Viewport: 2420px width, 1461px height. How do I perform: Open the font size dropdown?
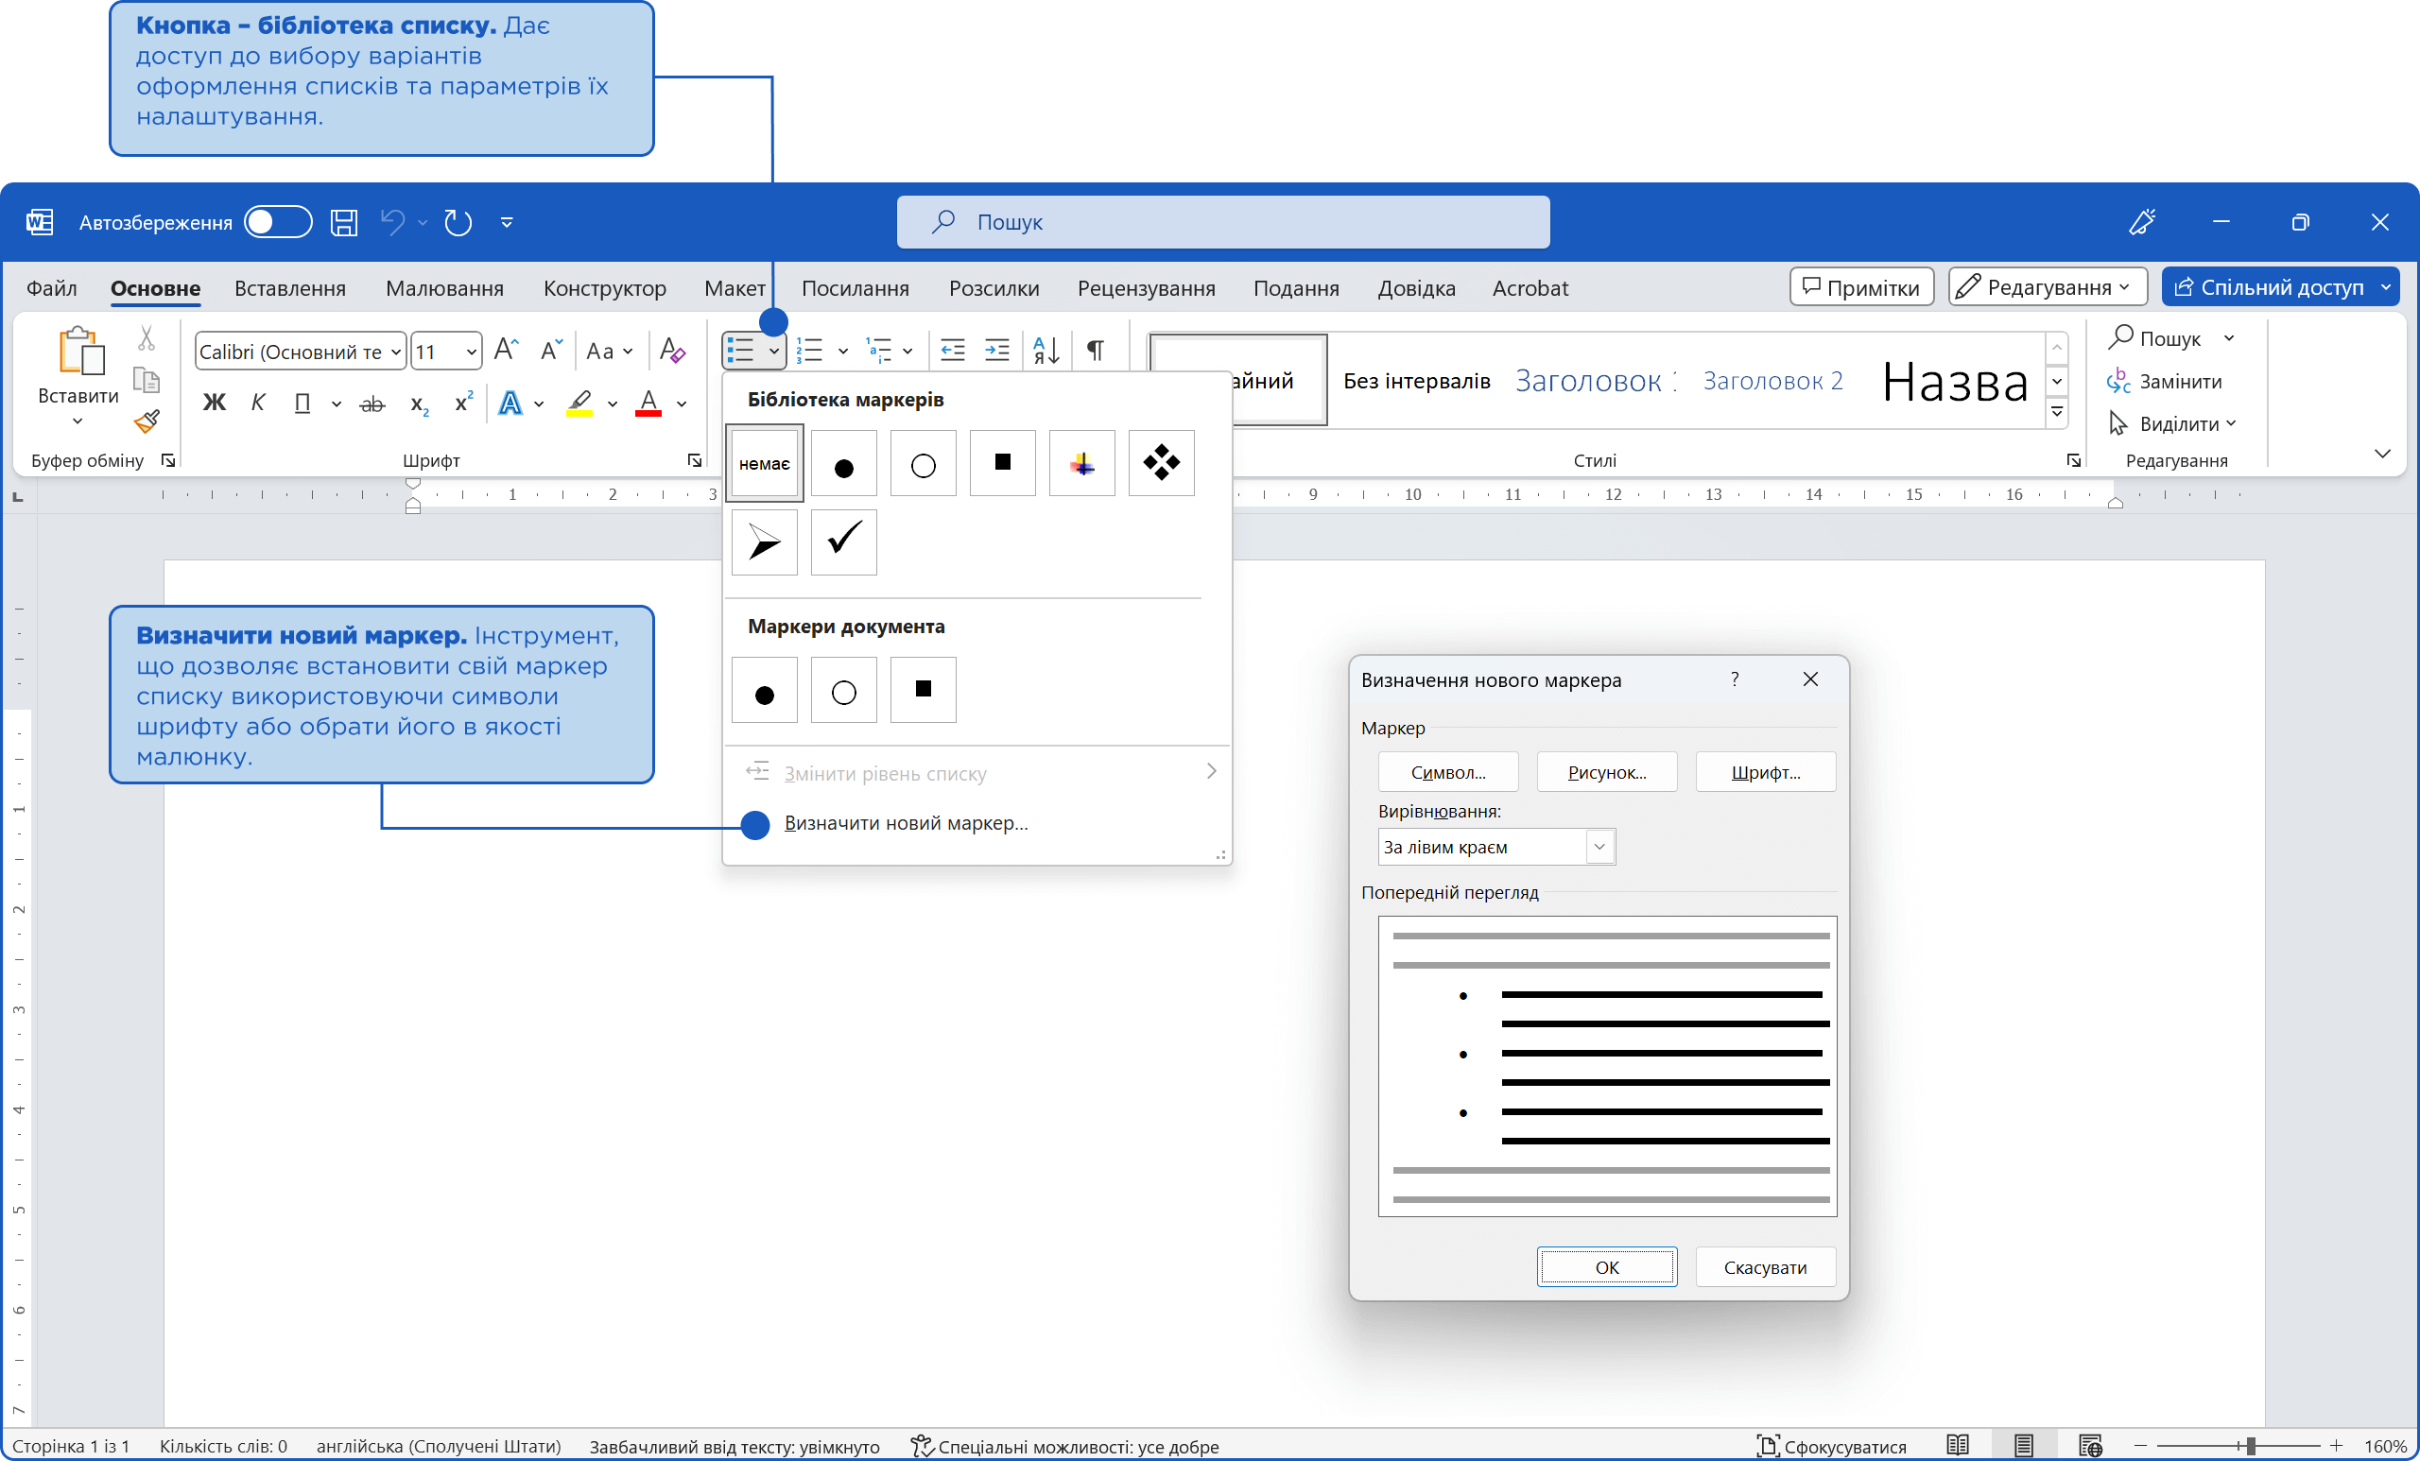tap(472, 352)
